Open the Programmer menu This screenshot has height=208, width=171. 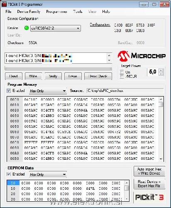[x=57, y=12]
